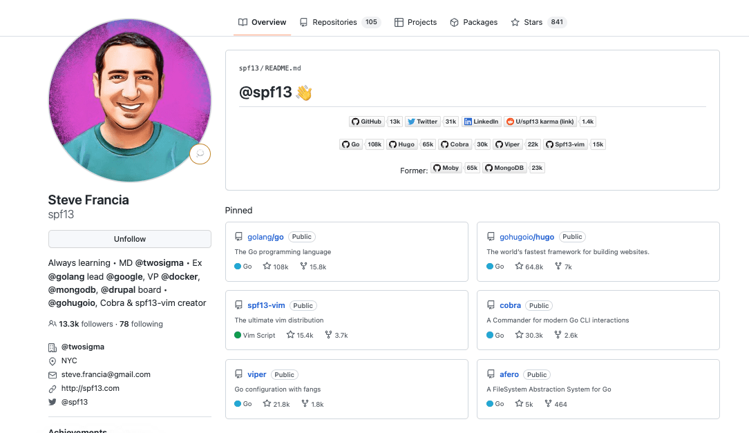
Task: Click the hugo star count 64.8k
Action: (x=529, y=267)
